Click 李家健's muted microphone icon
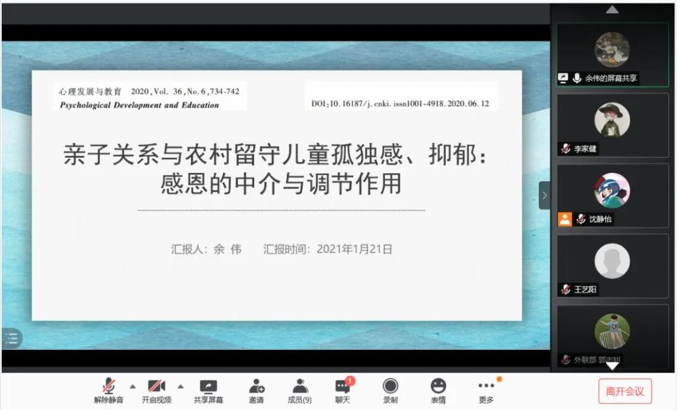The height and width of the screenshot is (410, 683). [566, 149]
